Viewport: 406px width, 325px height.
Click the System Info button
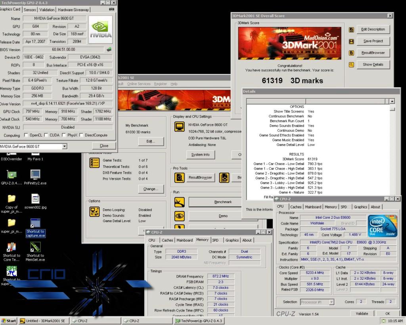click(x=200, y=155)
